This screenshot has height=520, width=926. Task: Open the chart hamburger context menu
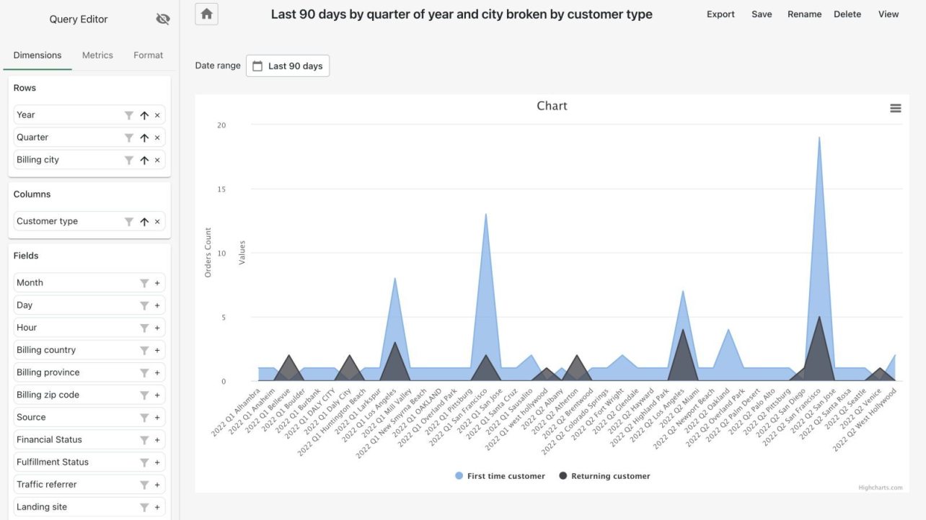(895, 108)
